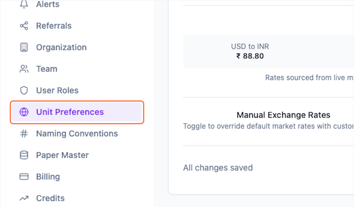Click the All changes saved status text
This screenshot has width=354, height=207.
[x=218, y=168]
